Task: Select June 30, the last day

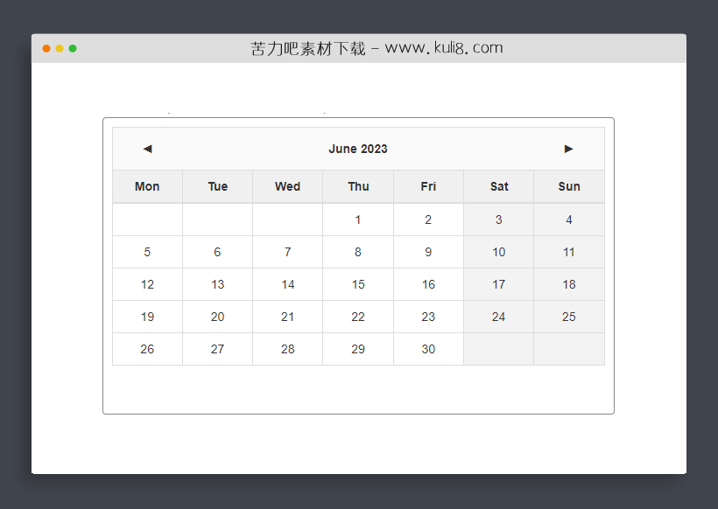Action: coord(428,349)
